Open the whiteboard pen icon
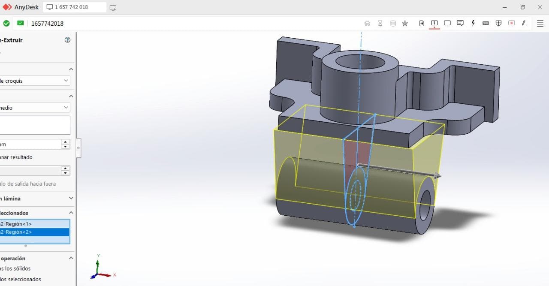549x286 pixels. (524, 24)
